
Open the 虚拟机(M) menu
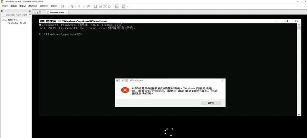tap(32, 6)
